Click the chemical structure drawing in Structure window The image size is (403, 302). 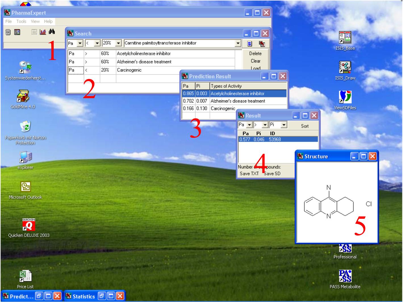coord(337,203)
